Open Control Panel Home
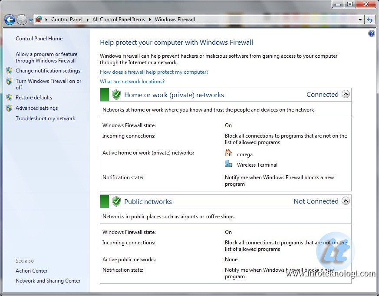 point(39,39)
